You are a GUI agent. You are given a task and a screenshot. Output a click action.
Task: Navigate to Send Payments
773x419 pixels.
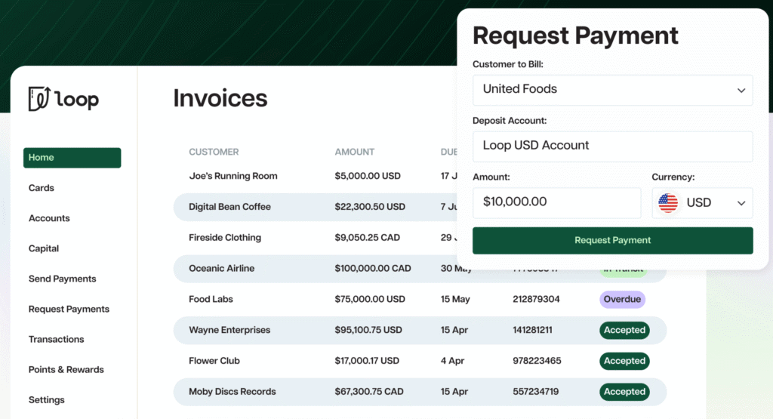63,279
